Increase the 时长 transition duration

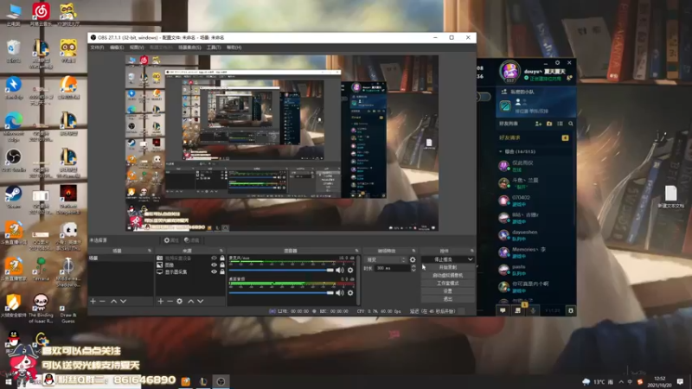coord(413,266)
